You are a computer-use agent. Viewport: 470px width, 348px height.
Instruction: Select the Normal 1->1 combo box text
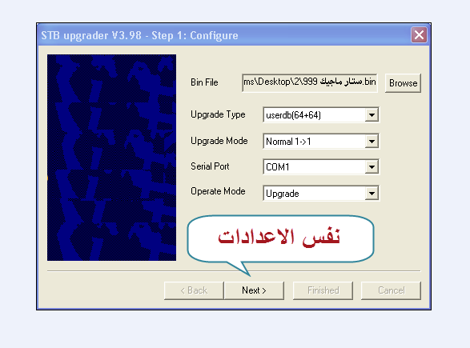pyautogui.click(x=288, y=142)
